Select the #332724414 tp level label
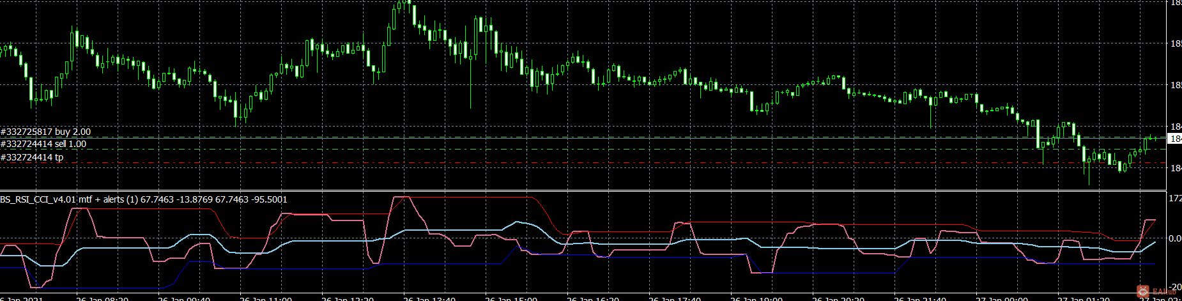This screenshot has height=301, width=1182. [32, 157]
